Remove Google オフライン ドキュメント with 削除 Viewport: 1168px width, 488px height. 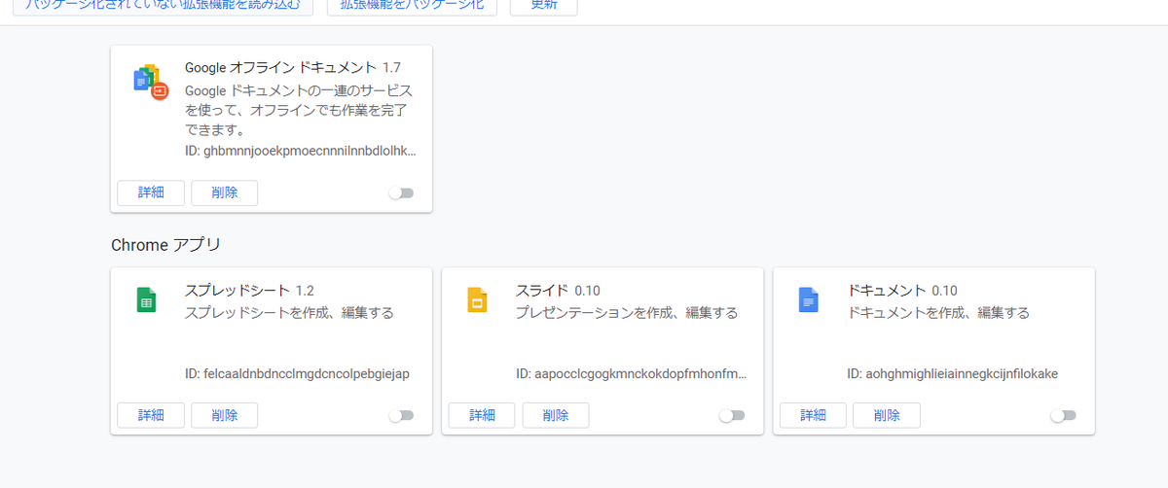(x=225, y=192)
